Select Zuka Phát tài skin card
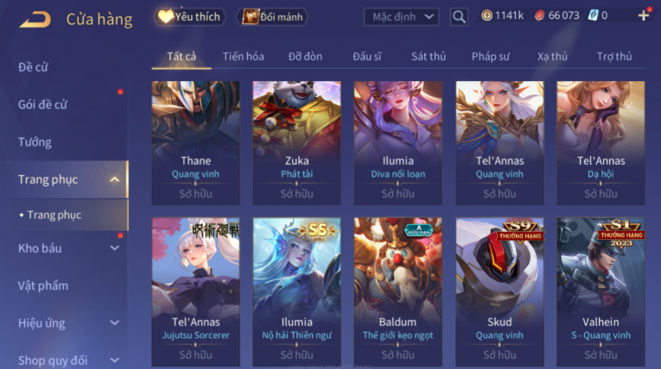This screenshot has height=369, width=661. (296, 143)
